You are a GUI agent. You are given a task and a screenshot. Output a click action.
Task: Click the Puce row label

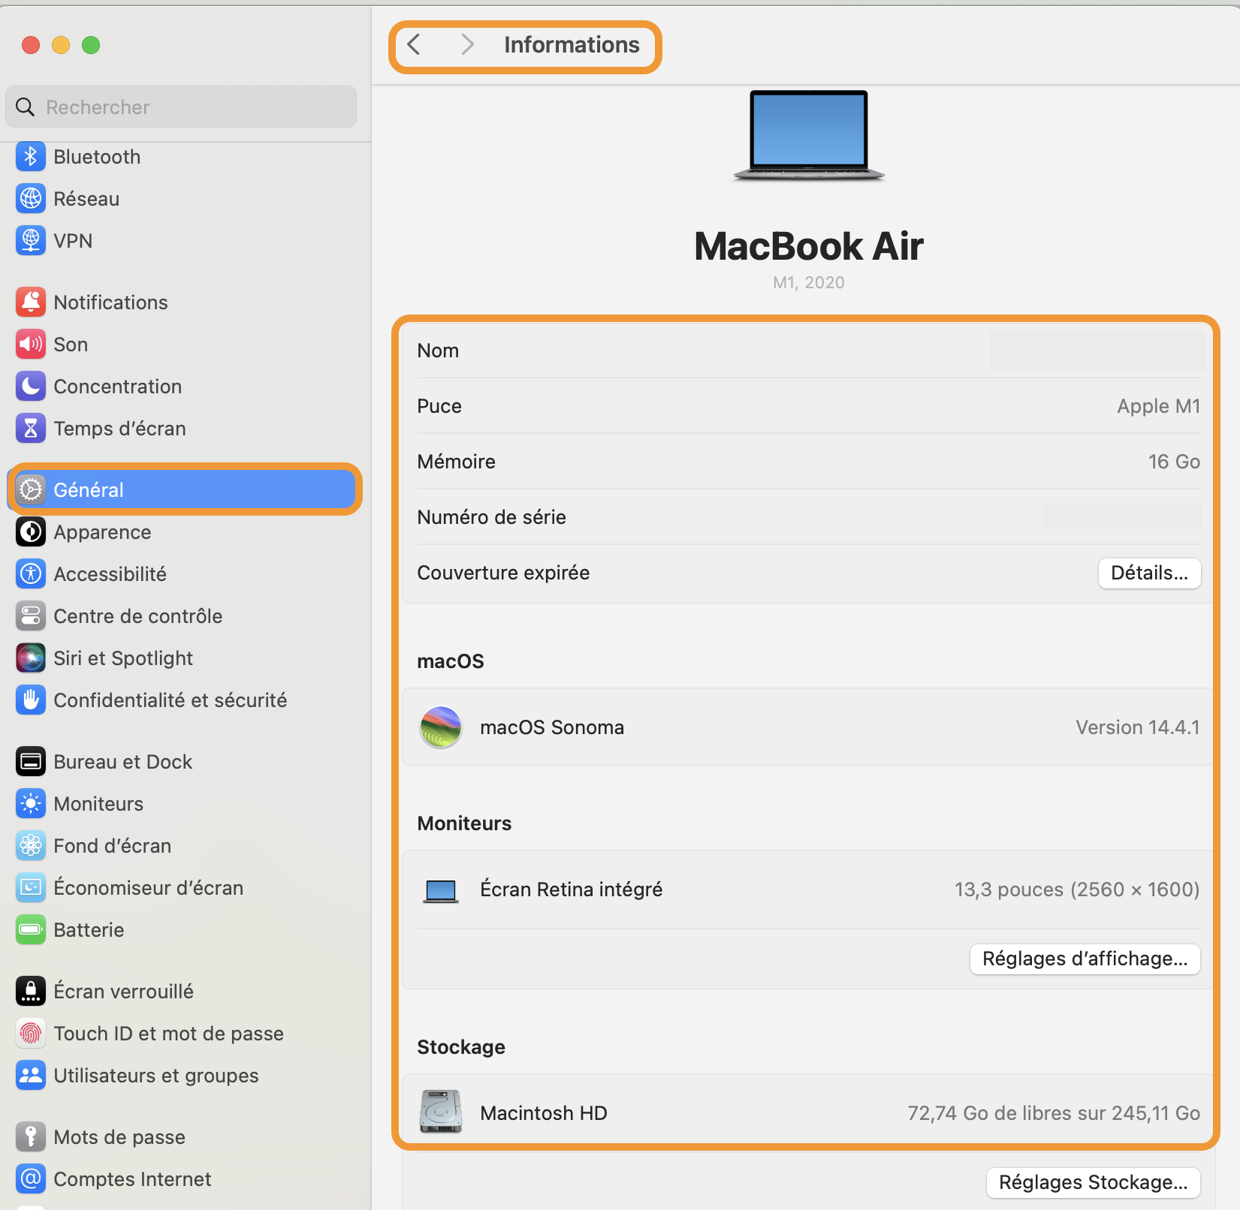[x=439, y=406]
